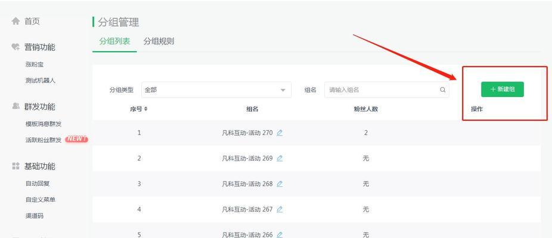Switch to the 分组列表 tab
This screenshot has height=238, width=552.
114,41
